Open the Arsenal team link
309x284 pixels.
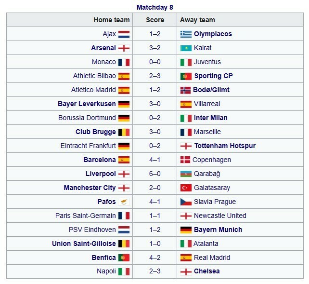tap(103, 48)
